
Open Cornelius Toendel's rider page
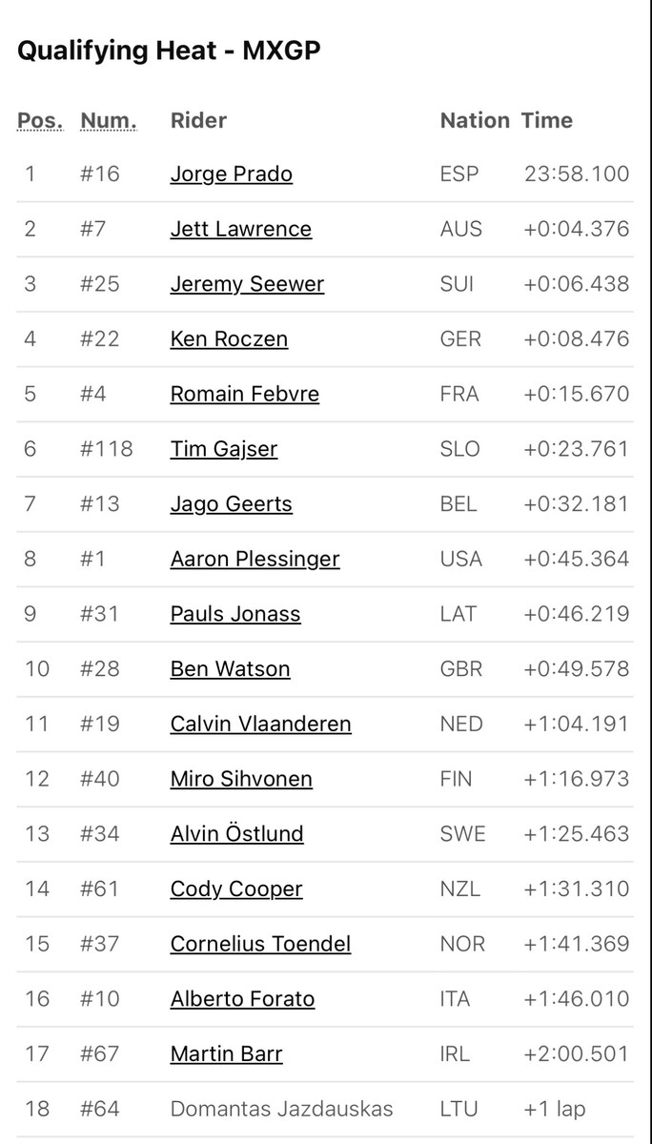[260, 944]
